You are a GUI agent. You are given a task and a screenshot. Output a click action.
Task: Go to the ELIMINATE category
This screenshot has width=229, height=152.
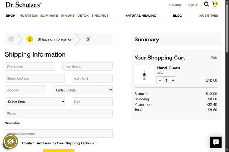click(49, 16)
